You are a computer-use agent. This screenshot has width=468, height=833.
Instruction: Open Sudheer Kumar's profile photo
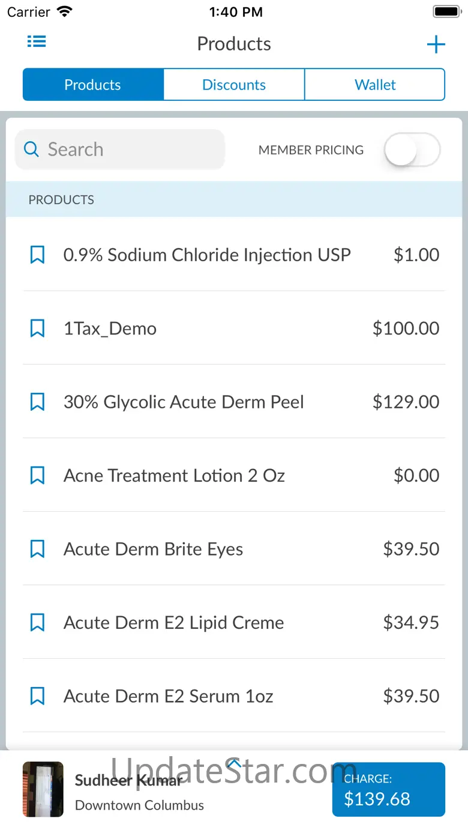point(43,789)
